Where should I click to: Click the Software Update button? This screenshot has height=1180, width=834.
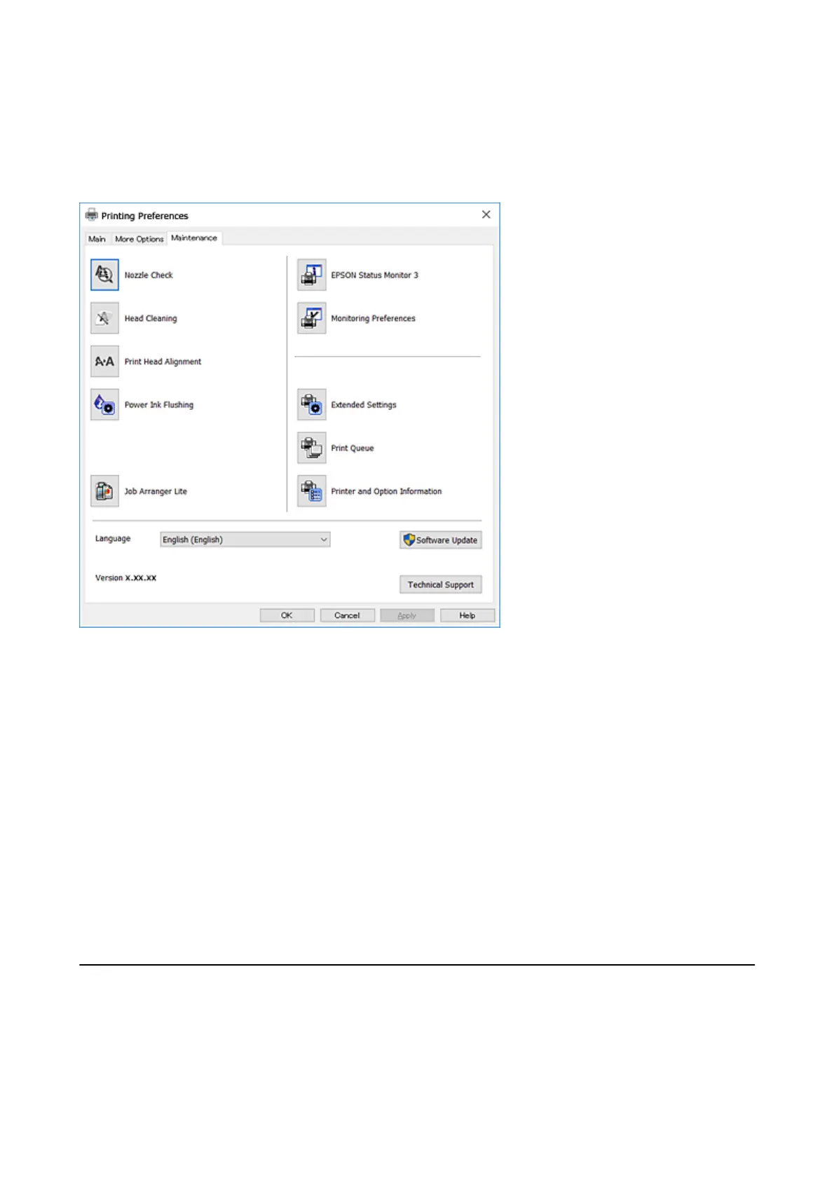tap(441, 540)
